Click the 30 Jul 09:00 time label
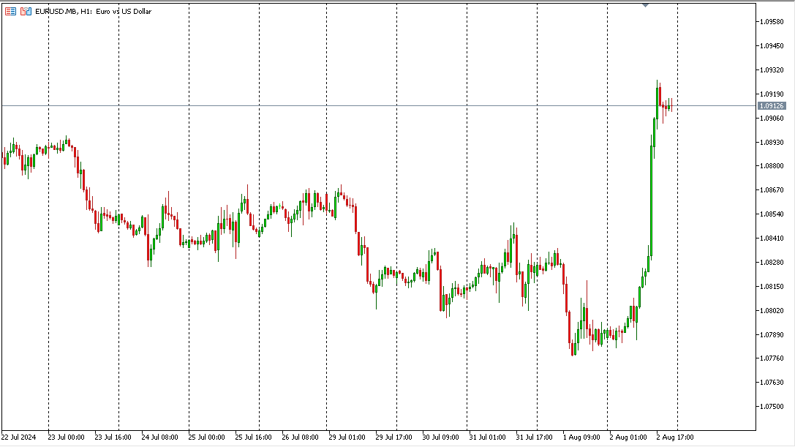Viewport: 795px width, 447px height. 440,437
